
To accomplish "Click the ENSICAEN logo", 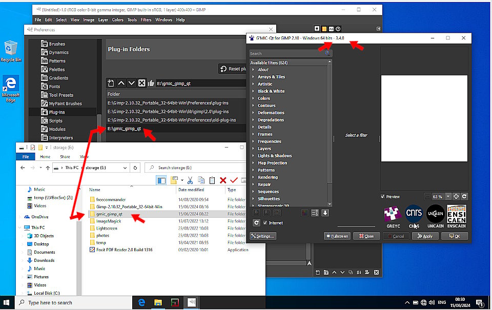I will click(x=457, y=217).
